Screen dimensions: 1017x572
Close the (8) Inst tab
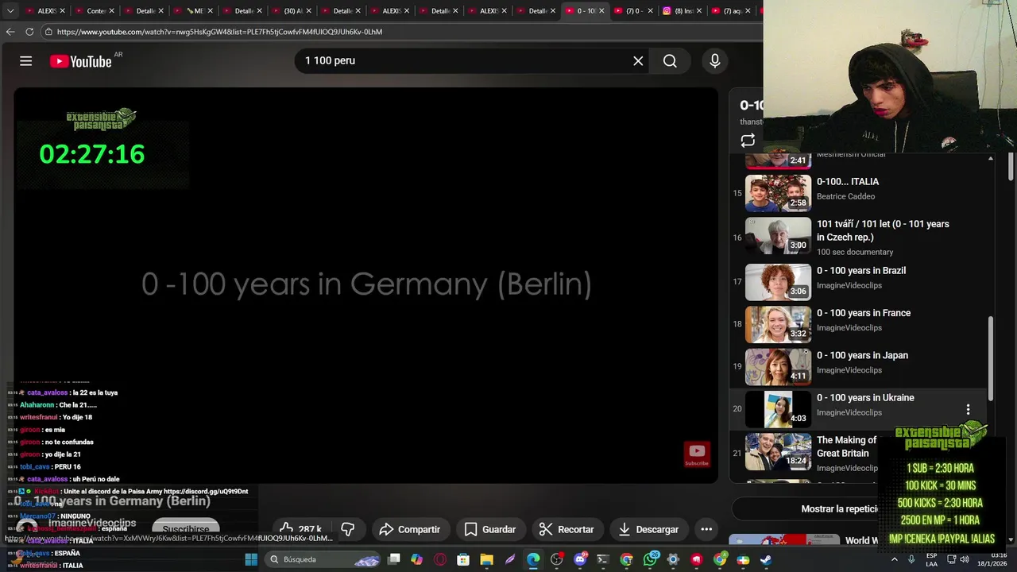click(x=699, y=10)
